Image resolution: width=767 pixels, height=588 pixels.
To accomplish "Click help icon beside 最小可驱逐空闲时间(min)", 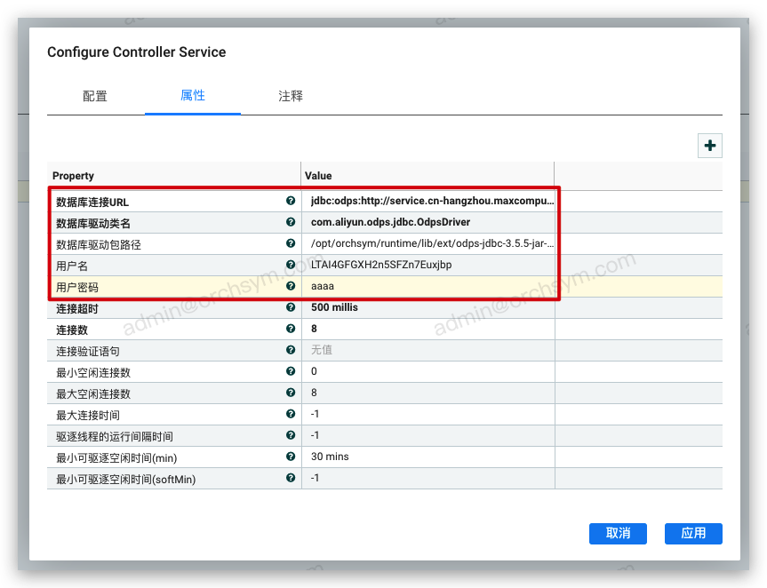I will [x=291, y=457].
